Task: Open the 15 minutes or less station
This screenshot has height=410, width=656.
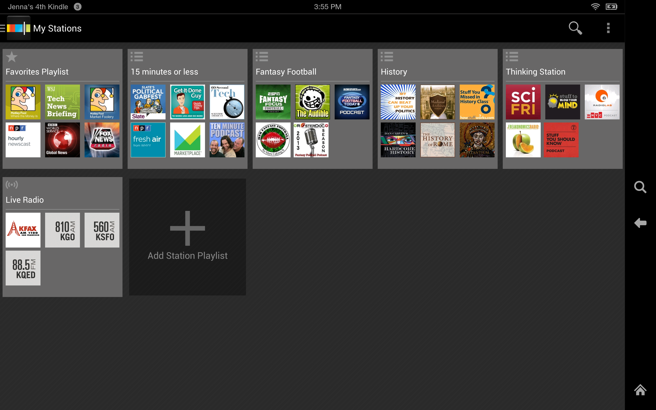Action: 164,71
